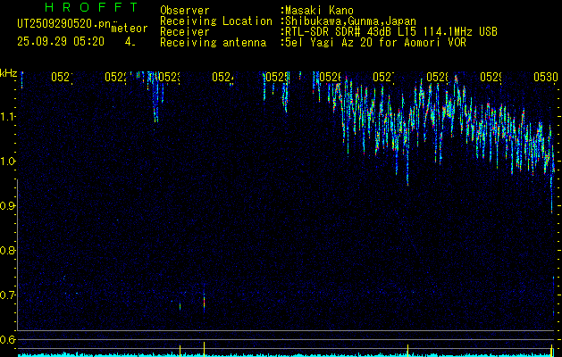The image size is (562, 357).
Task: Click the 1.0 kHz frequency axis tick
Action: point(8,162)
